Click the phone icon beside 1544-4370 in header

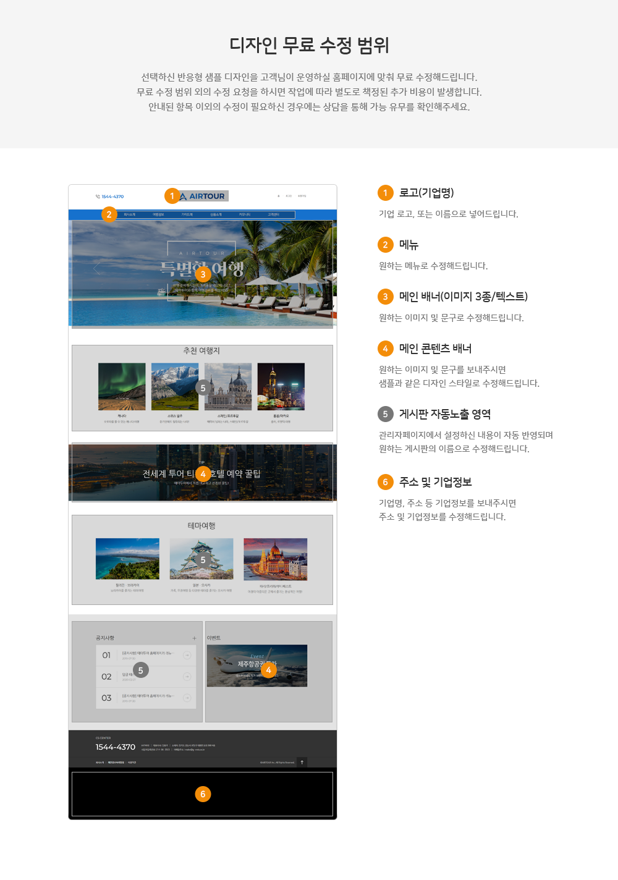coord(98,197)
